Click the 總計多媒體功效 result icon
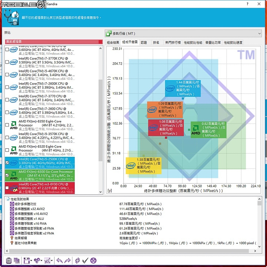The image size is (267, 267). click(12, 204)
